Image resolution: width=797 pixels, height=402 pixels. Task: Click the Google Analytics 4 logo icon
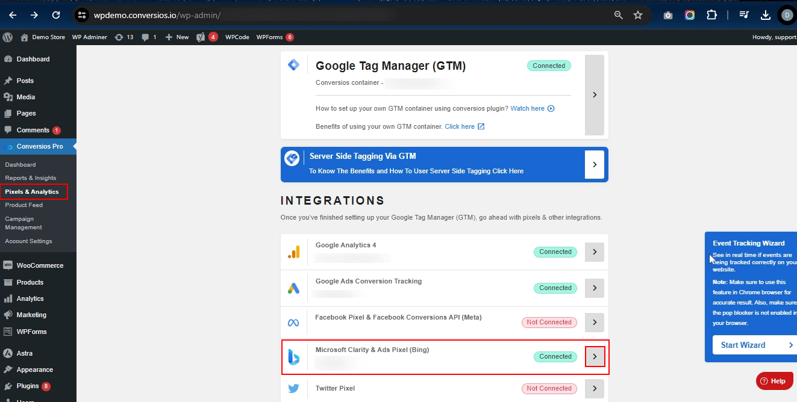coord(293,252)
